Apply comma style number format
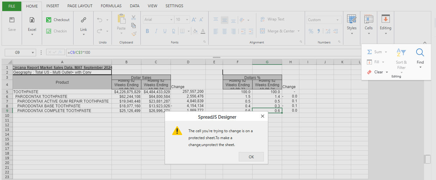Screen dimensions: 436x180 pyautogui.click(x=319, y=31)
